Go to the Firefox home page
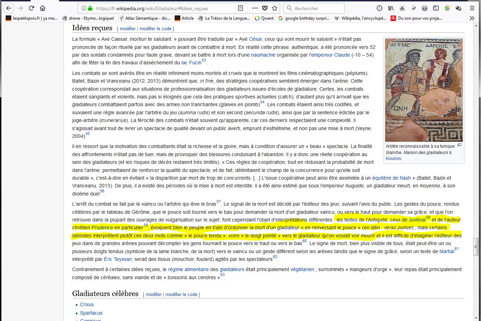 tap(43, 8)
